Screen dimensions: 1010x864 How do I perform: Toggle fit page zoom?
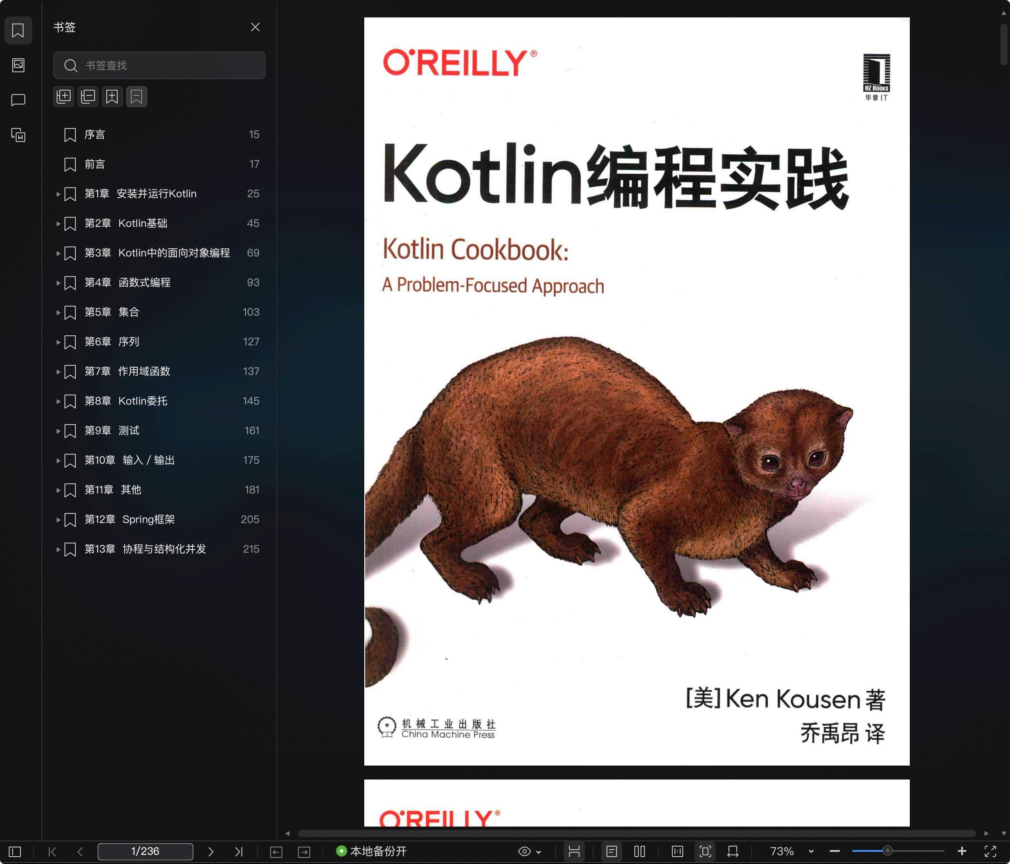(x=705, y=851)
